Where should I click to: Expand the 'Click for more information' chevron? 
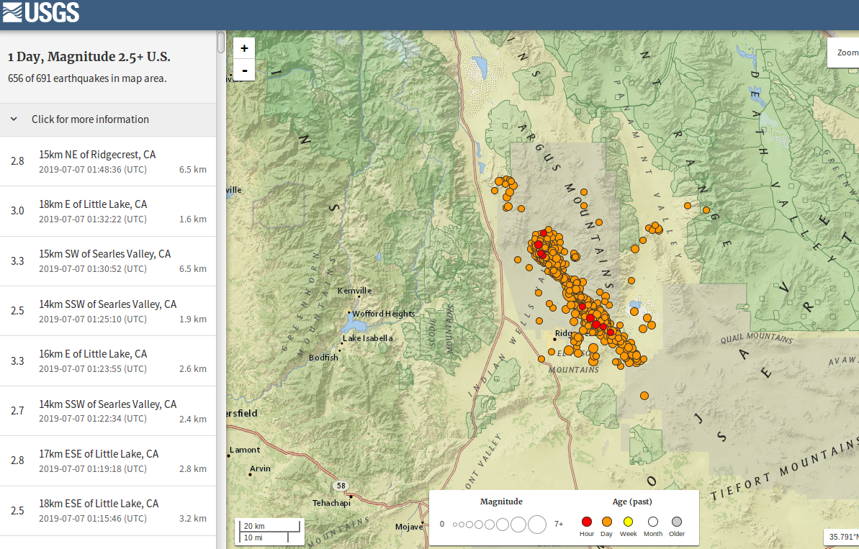point(14,119)
